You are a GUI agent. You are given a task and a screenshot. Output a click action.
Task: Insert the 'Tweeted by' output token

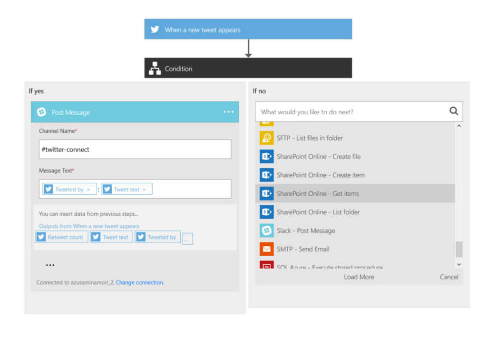(157, 237)
